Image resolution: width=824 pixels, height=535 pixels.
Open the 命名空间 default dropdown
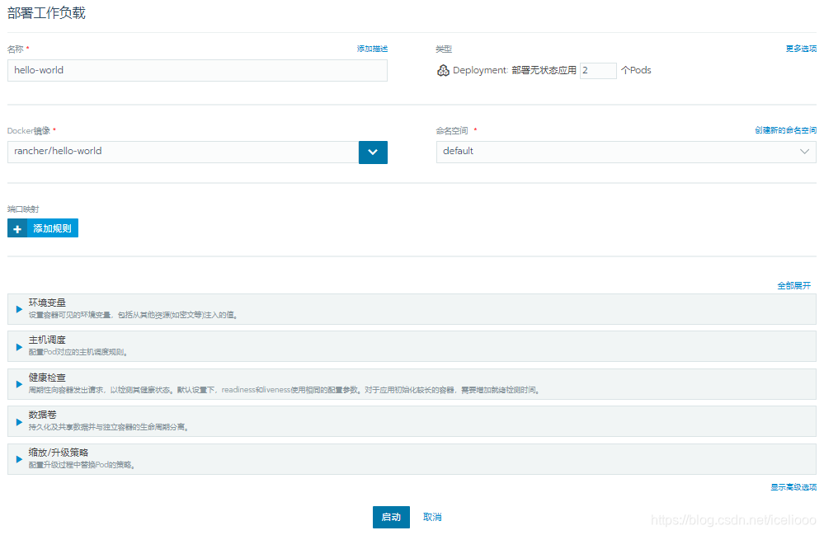(x=626, y=152)
